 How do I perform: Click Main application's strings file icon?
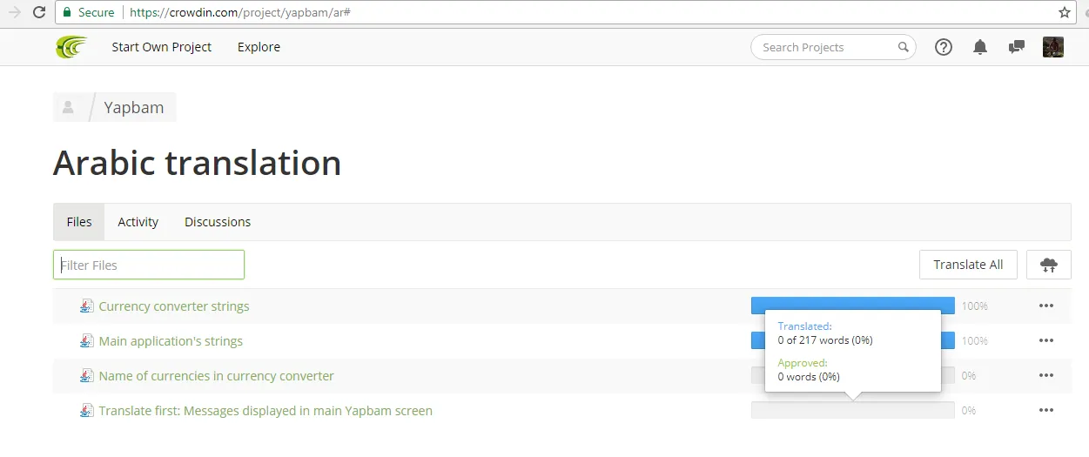pos(86,340)
